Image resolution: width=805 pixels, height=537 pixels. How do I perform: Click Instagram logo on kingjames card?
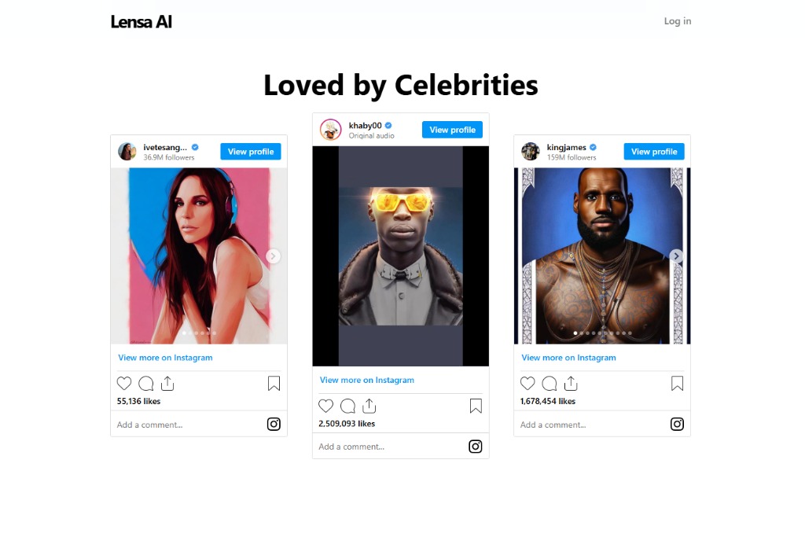point(677,424)
